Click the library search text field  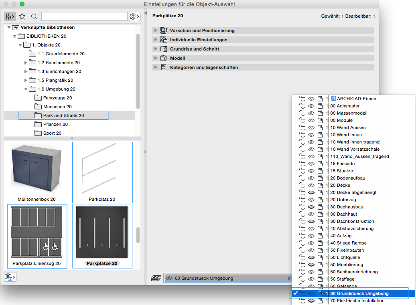click(x=84, y=16)
